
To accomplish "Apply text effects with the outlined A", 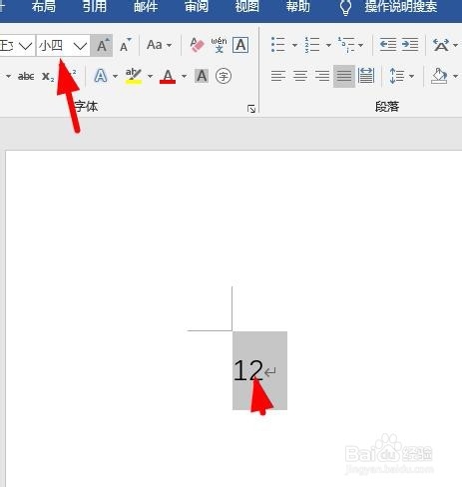I will [101, 76].
